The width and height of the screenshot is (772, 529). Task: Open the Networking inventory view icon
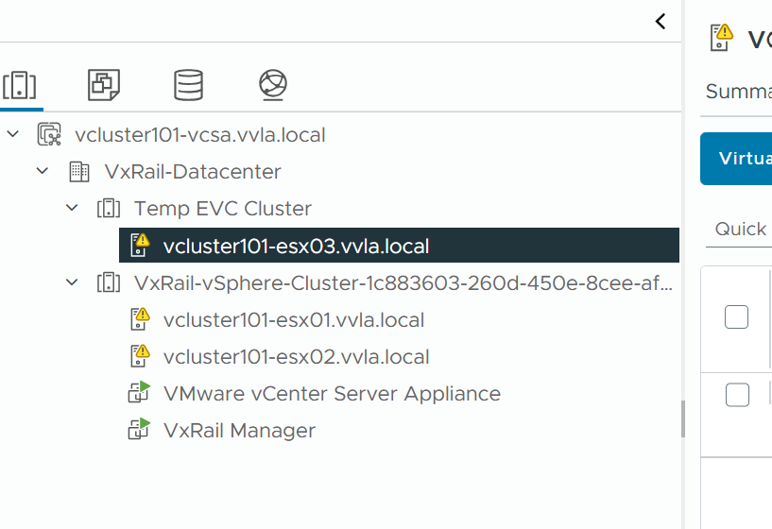point(272,85)
